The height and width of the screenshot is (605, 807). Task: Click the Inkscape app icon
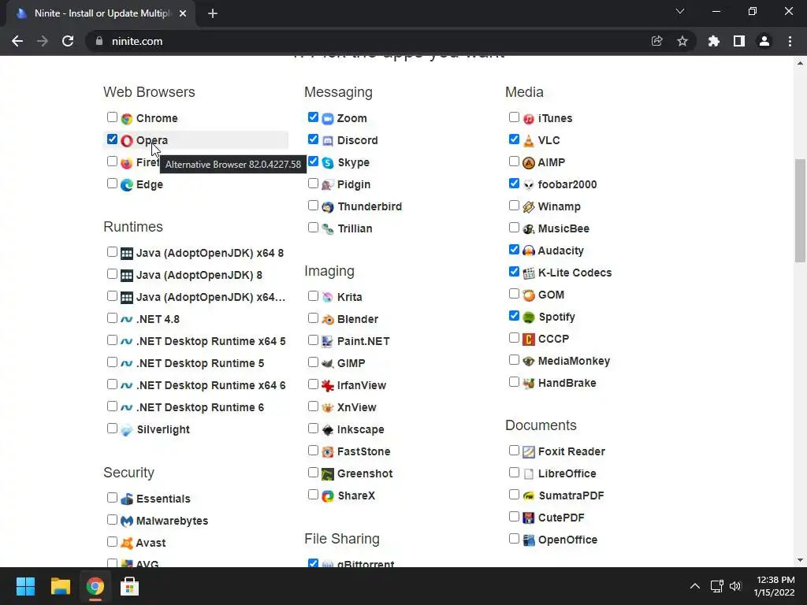pos(328,429)
